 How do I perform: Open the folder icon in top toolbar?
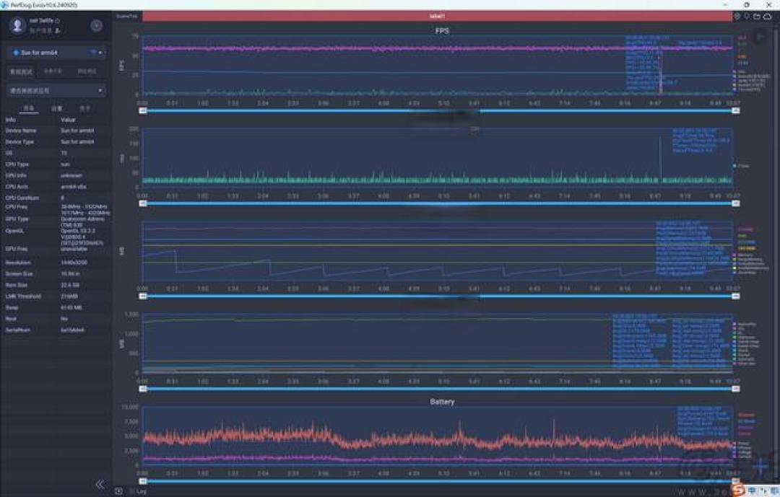757,17
